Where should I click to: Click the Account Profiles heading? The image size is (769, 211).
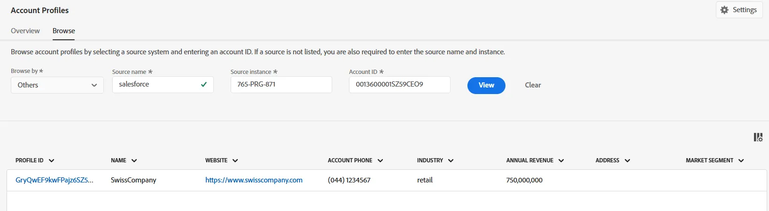39,10
